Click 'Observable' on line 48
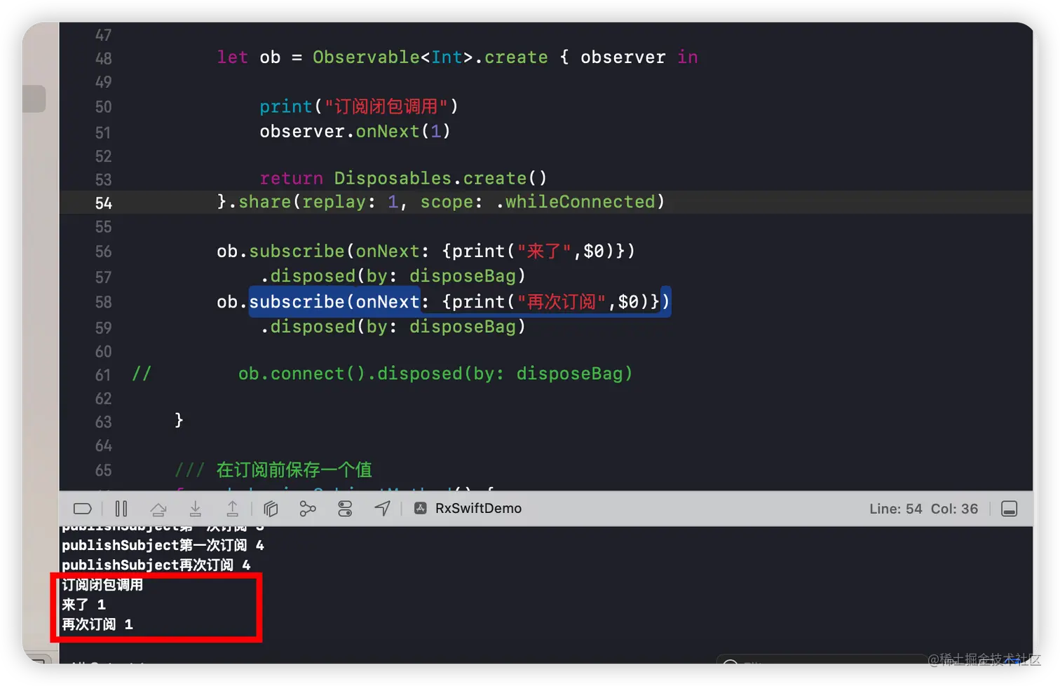Screen dimensions: 1060x686 366,57
